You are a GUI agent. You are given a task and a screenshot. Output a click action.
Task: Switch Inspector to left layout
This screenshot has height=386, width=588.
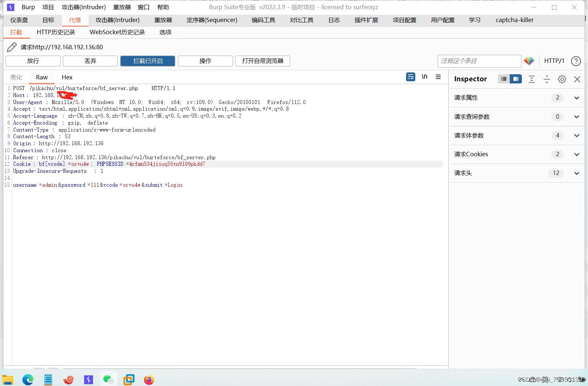coord(504,79)
